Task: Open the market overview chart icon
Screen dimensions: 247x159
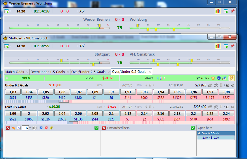Action: click(224, 78)
